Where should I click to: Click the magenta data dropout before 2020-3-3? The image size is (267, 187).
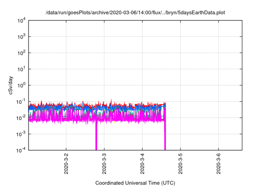tap(96, 136)
